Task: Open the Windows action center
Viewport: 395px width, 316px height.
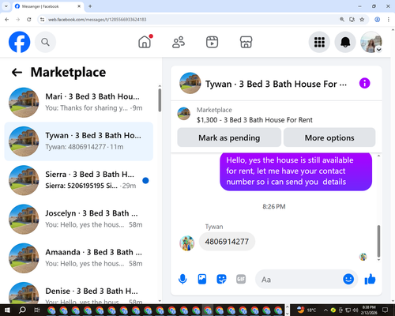Action: 386,310
